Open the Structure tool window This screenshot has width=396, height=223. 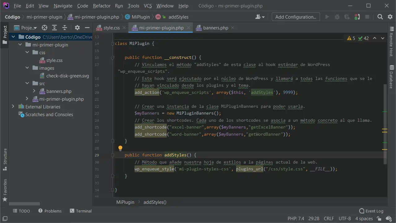click(x=5, y=160)
